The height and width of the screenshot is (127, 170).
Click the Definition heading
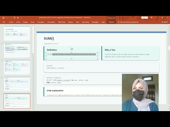[52, 50]
